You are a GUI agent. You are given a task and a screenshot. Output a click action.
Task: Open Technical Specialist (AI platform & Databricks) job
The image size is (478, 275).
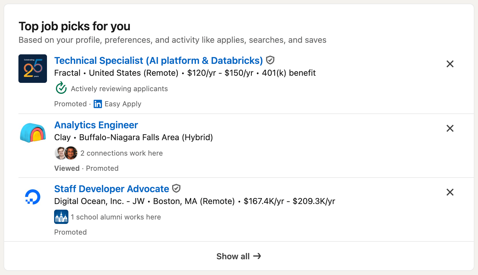(x=158, y=61)
